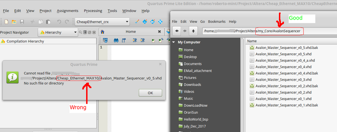Collapse the My Computer sidebar section
Viewport: 337px width, 132px height.
[x=174, y=42]
